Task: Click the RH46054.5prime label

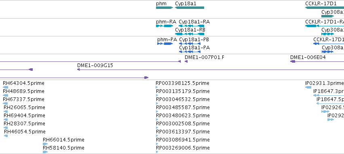Action: [x=25, y=132]
